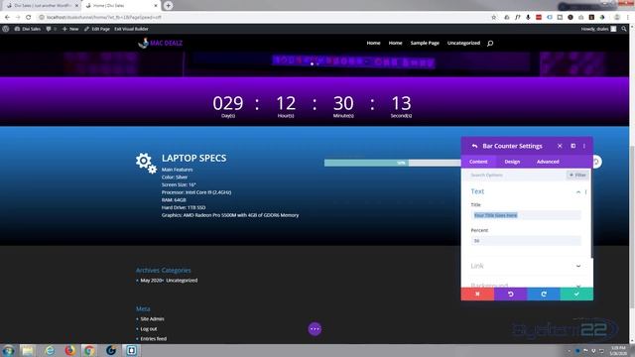Open the Text section three-dot menu

[586, 191]
